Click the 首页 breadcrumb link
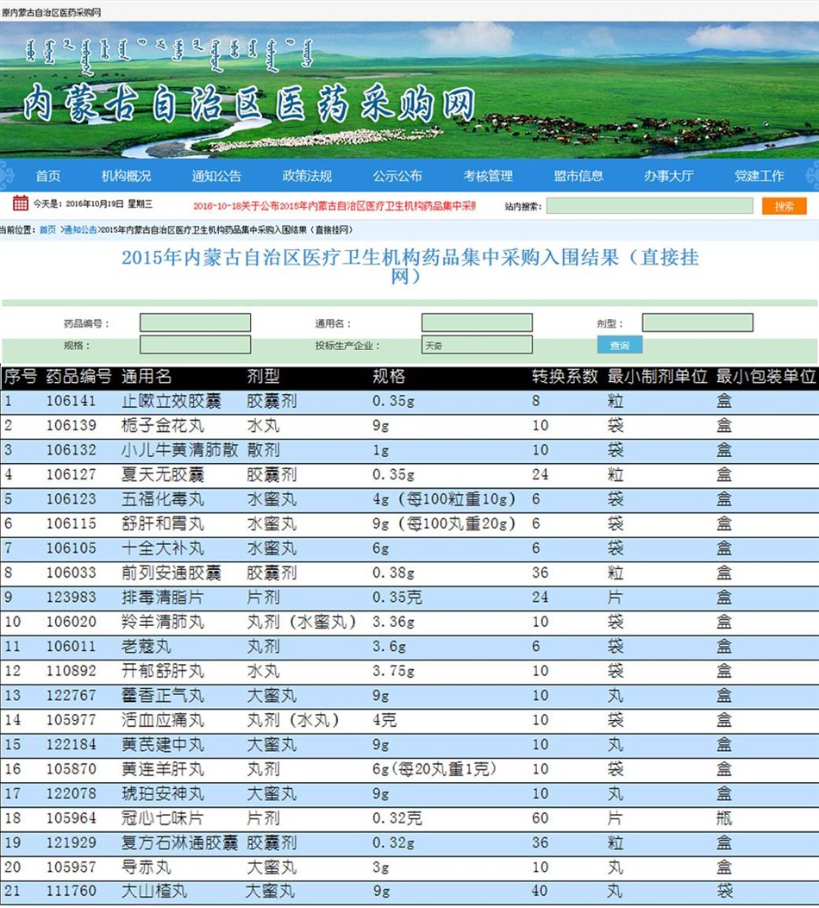 (x=47, y=230)
